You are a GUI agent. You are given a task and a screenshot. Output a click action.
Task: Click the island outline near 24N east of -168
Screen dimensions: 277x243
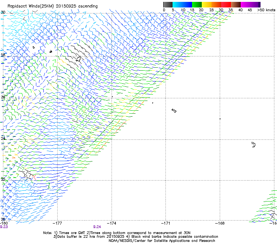pos(253,145)
